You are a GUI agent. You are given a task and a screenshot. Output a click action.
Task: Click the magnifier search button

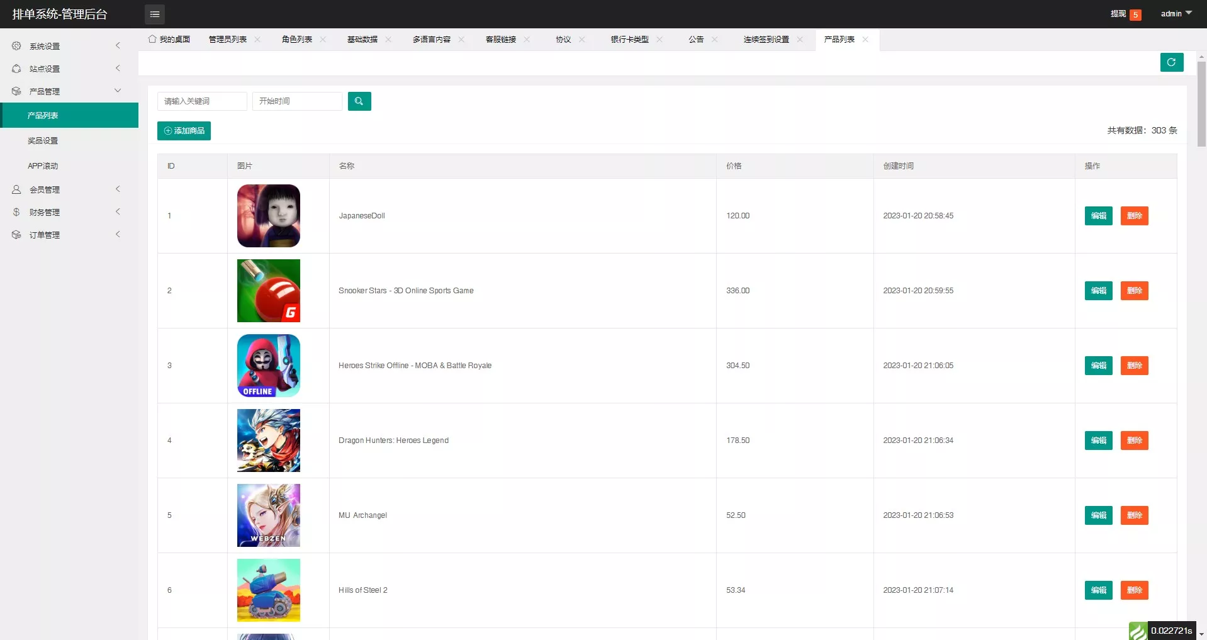pos(359,101)
